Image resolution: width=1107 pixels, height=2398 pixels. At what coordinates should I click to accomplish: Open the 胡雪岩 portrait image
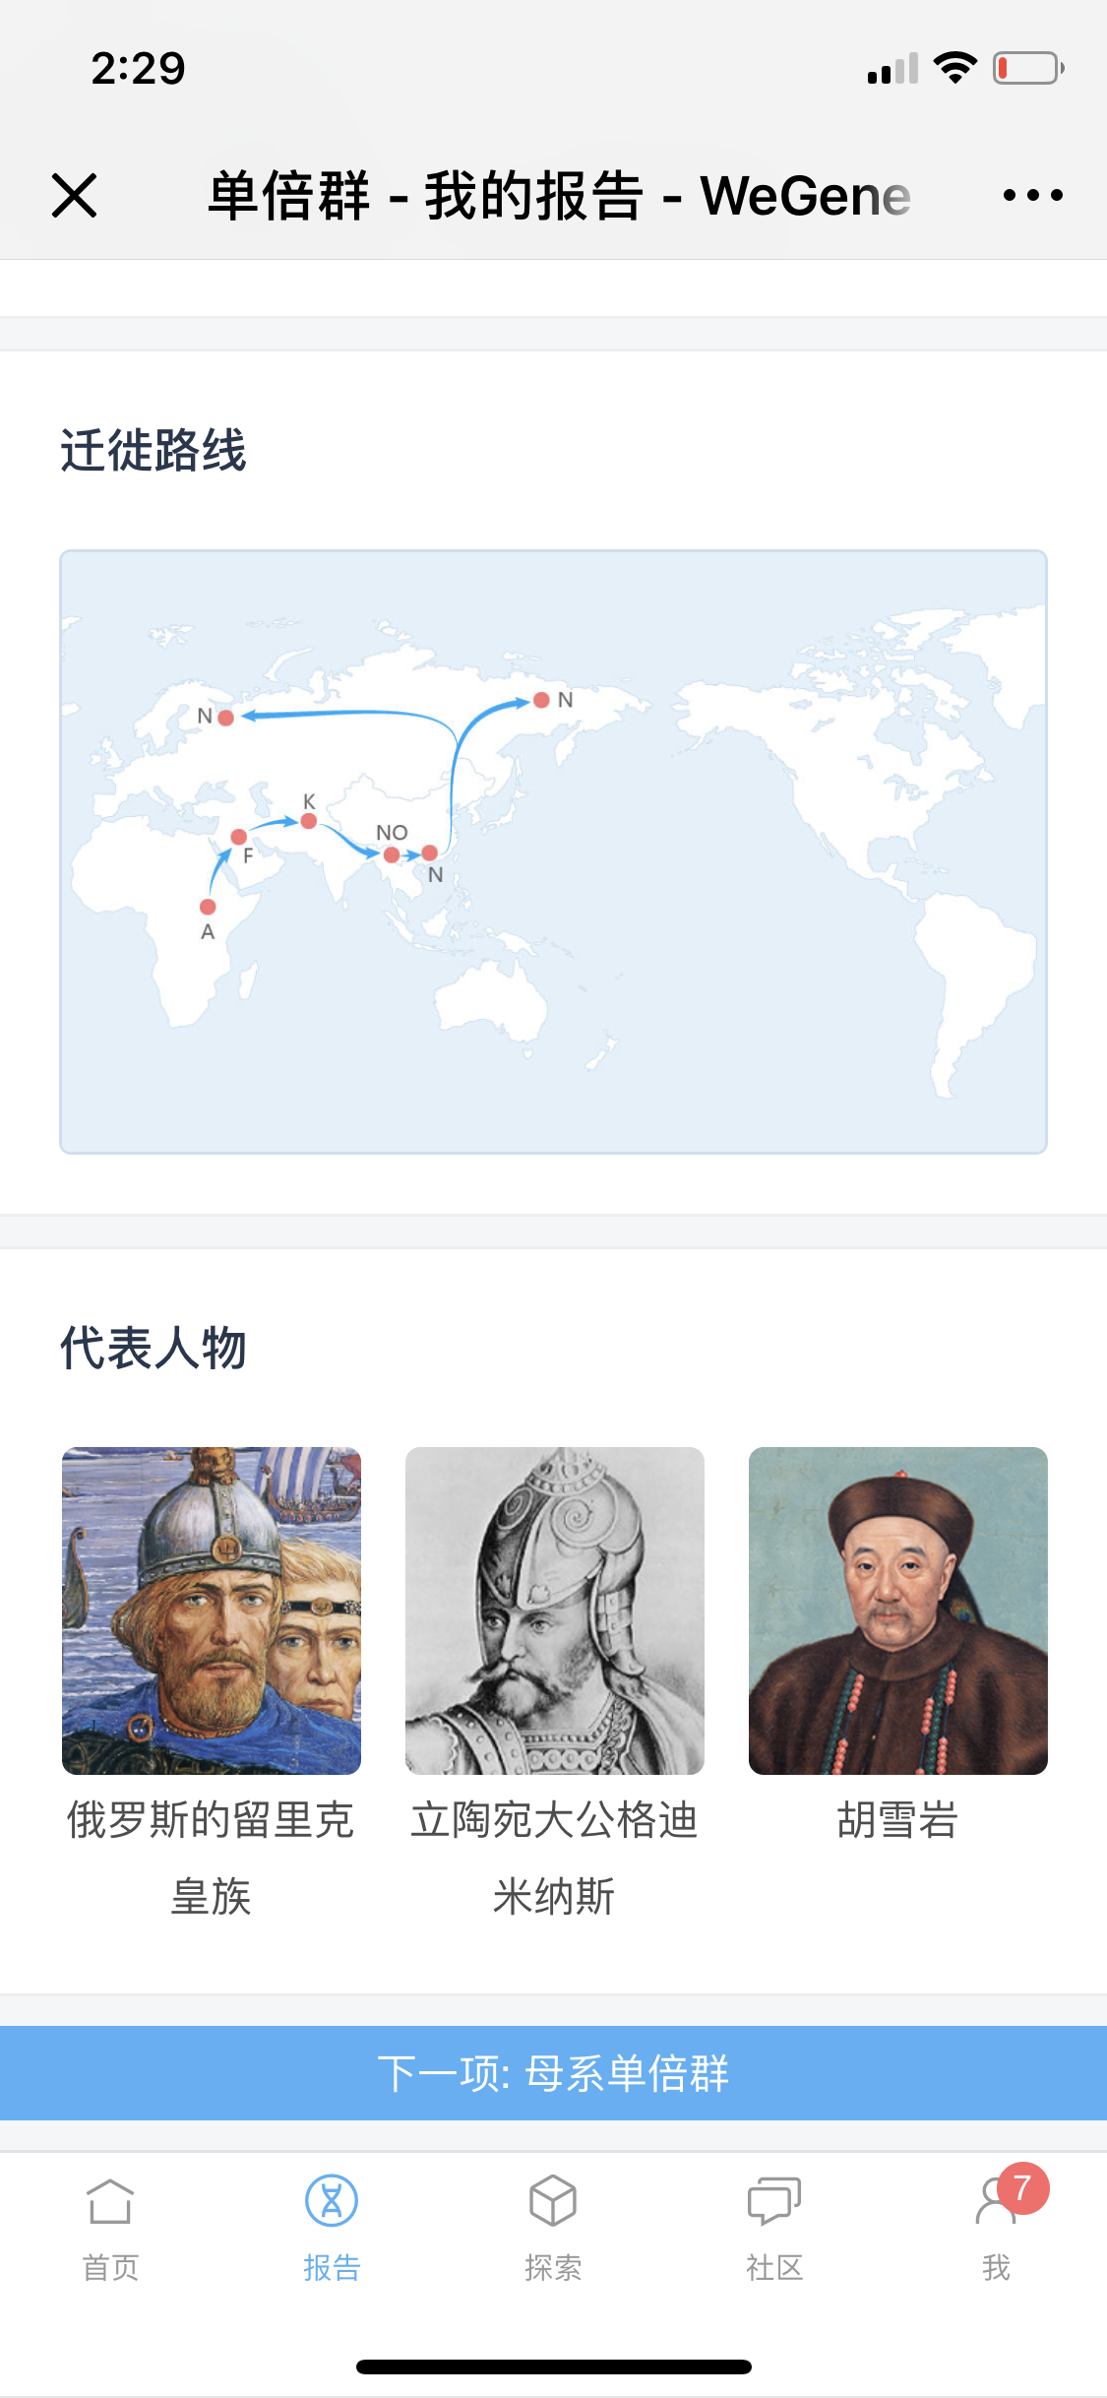897,1610
